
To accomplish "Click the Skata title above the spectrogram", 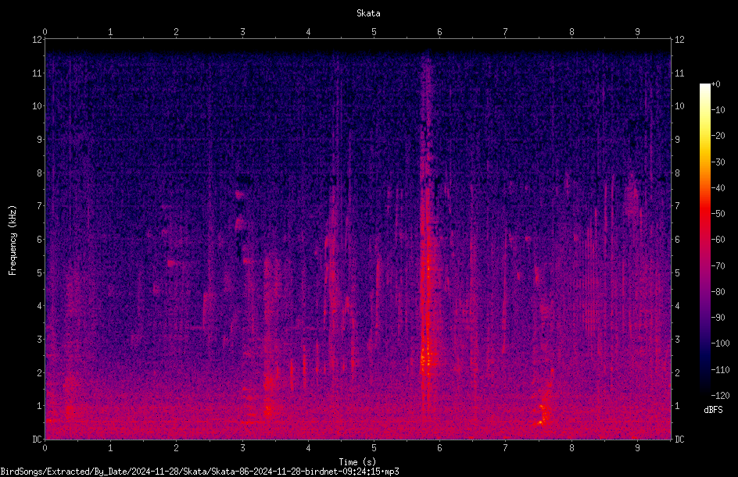I will tap(368, 13).
